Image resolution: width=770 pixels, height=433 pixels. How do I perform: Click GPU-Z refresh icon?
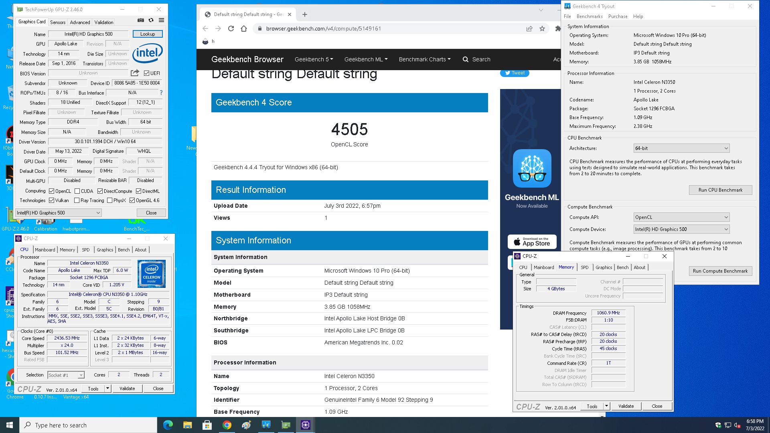pos(151,20)
